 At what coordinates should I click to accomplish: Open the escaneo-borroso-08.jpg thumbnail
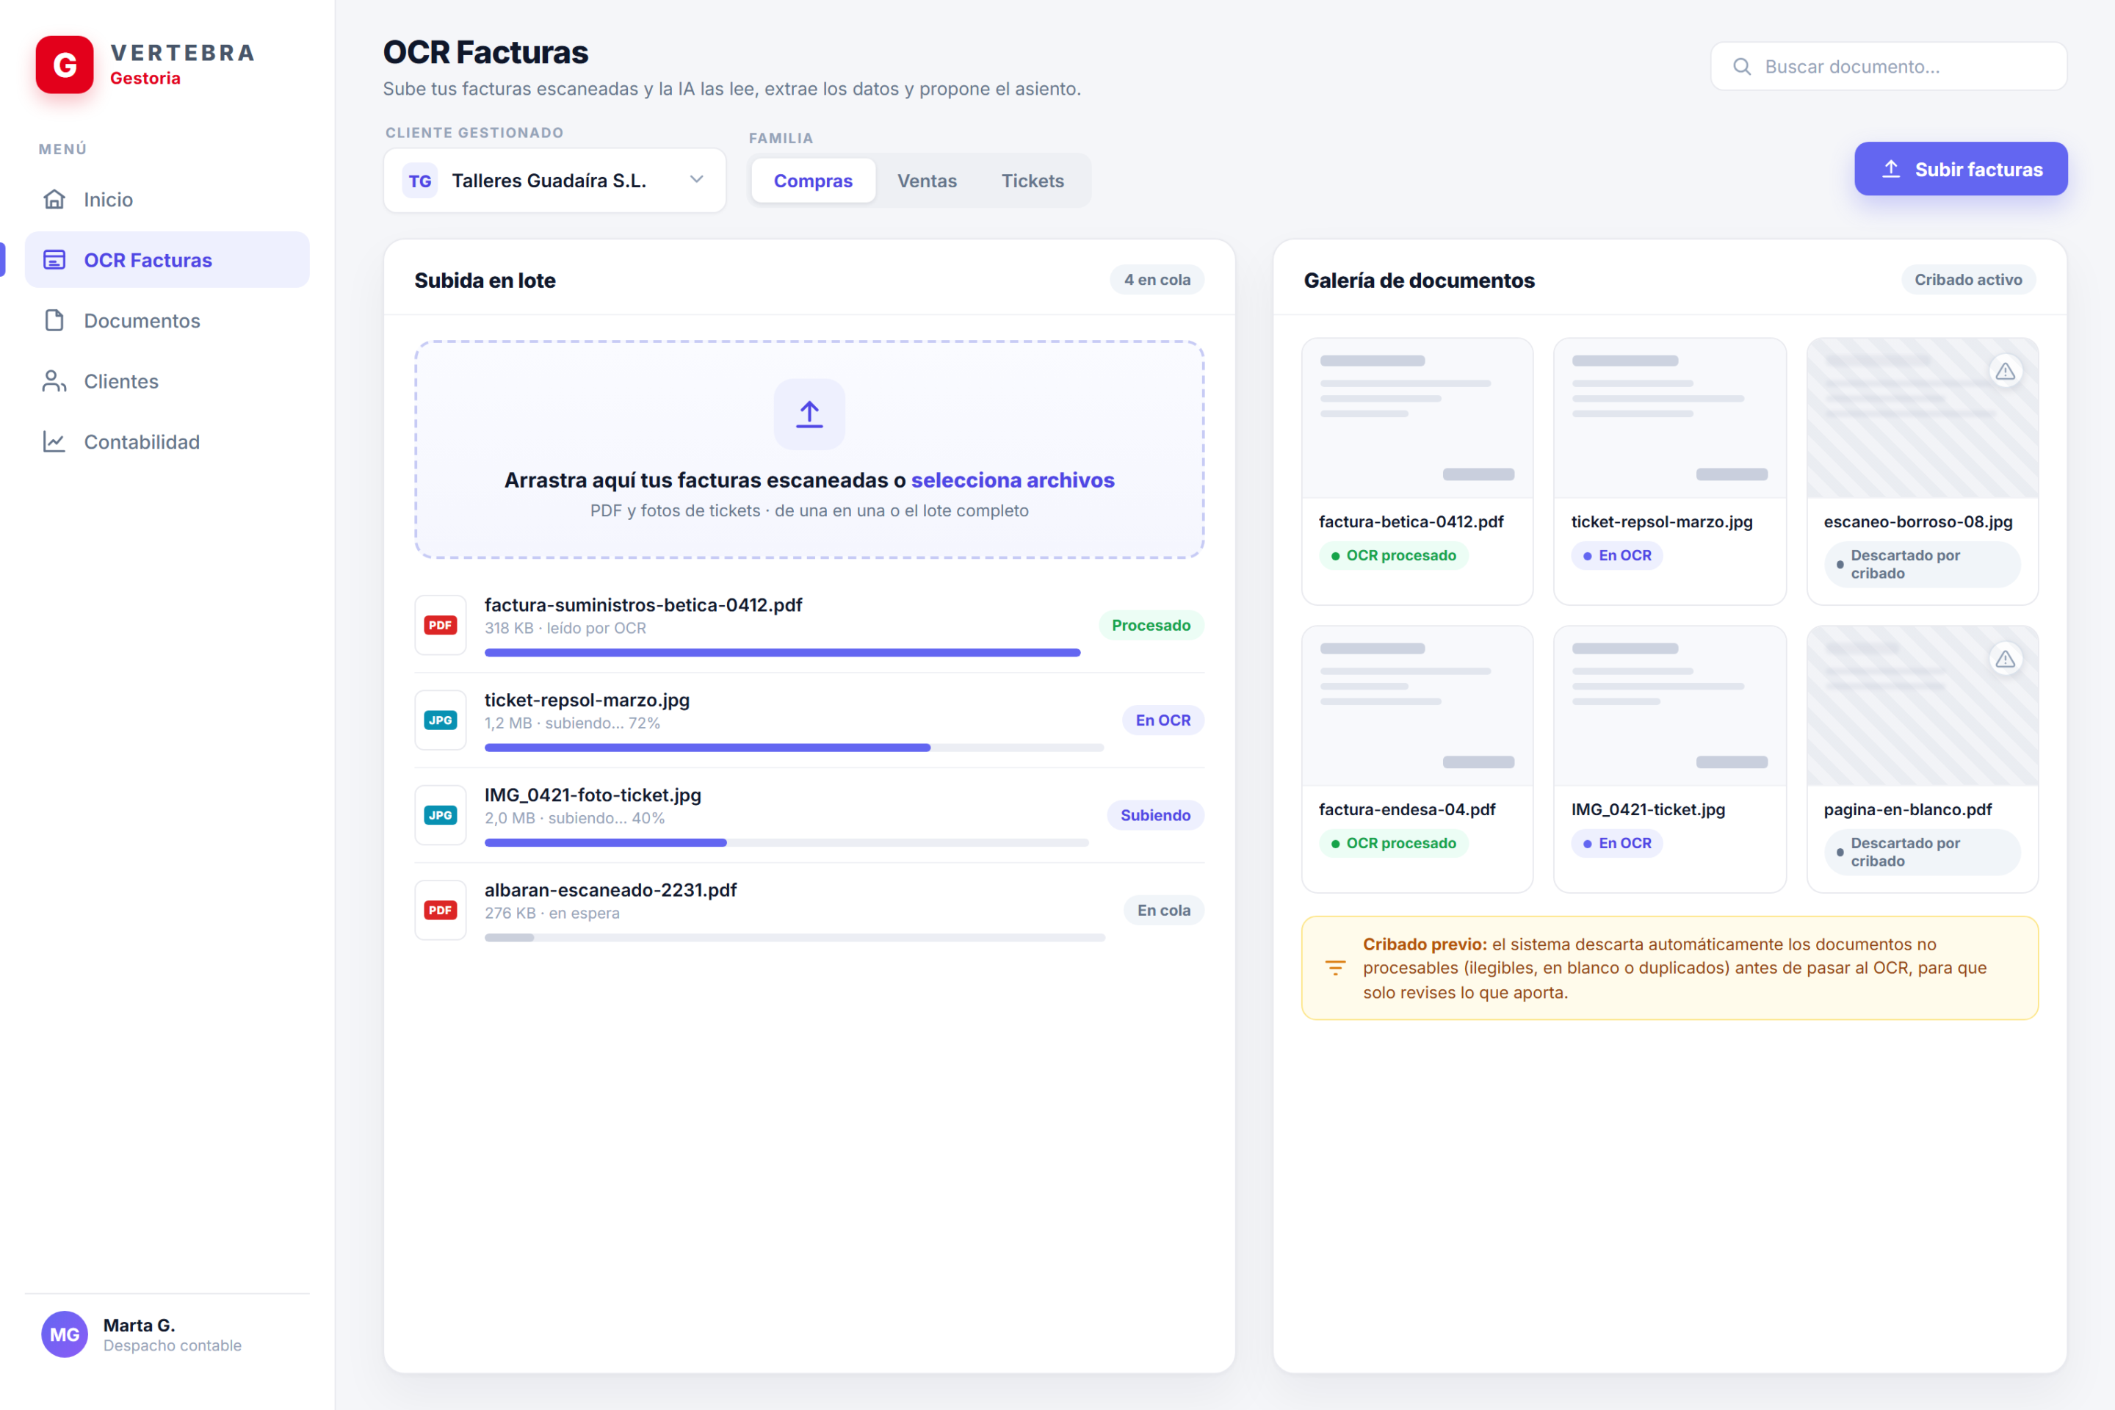tap(1923, 418)
